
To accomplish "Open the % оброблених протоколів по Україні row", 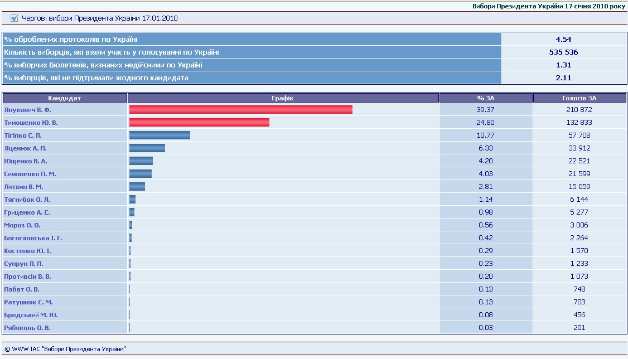I will click(71, 40).
